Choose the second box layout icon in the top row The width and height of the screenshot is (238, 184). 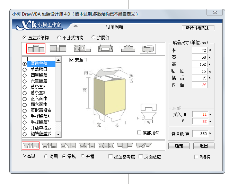click(58, 49)
